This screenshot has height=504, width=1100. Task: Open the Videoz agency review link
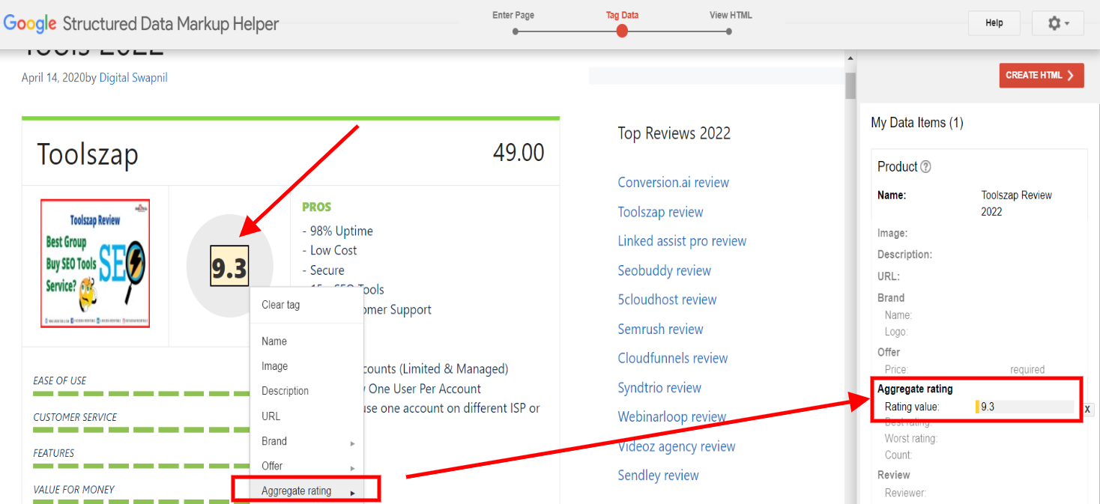[676, 446]
